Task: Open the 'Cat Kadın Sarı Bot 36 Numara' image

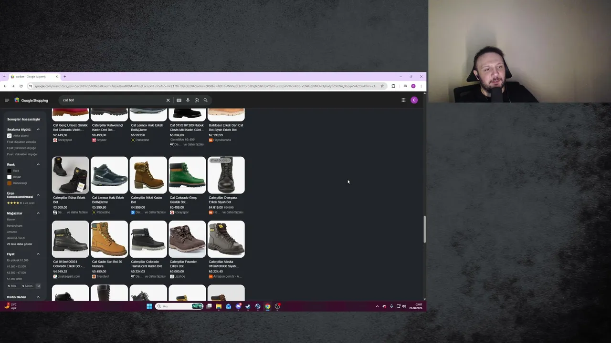Action: coord(109,239)
